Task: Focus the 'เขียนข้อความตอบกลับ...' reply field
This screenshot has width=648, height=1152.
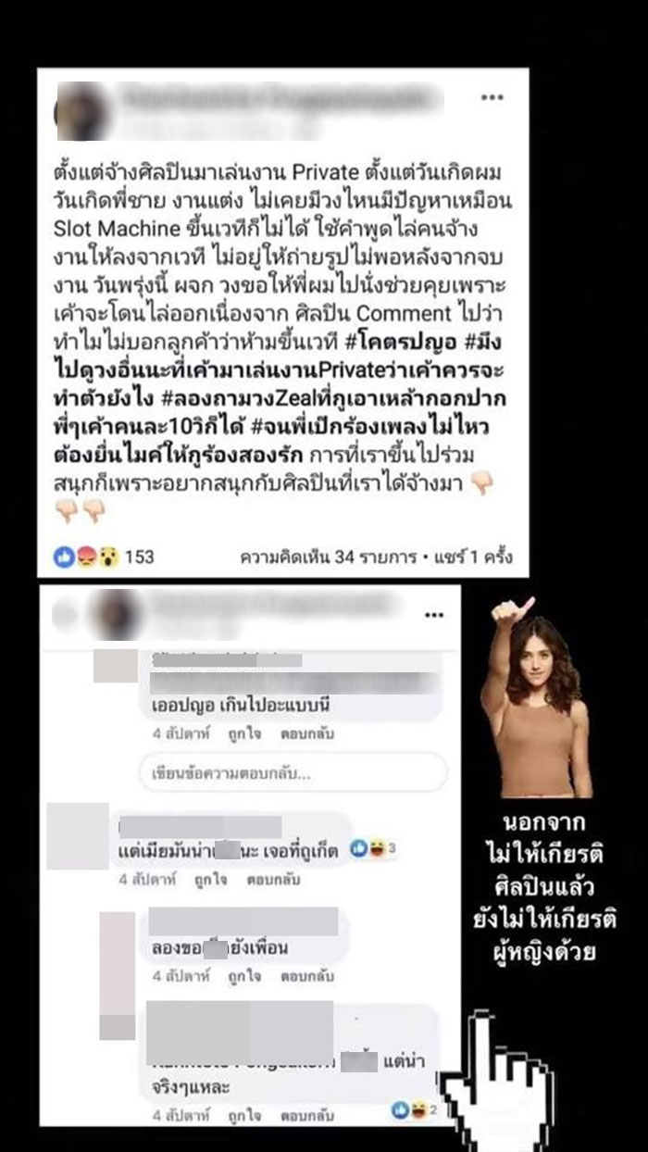Action: pyautogui.click(x=293, y=771)
